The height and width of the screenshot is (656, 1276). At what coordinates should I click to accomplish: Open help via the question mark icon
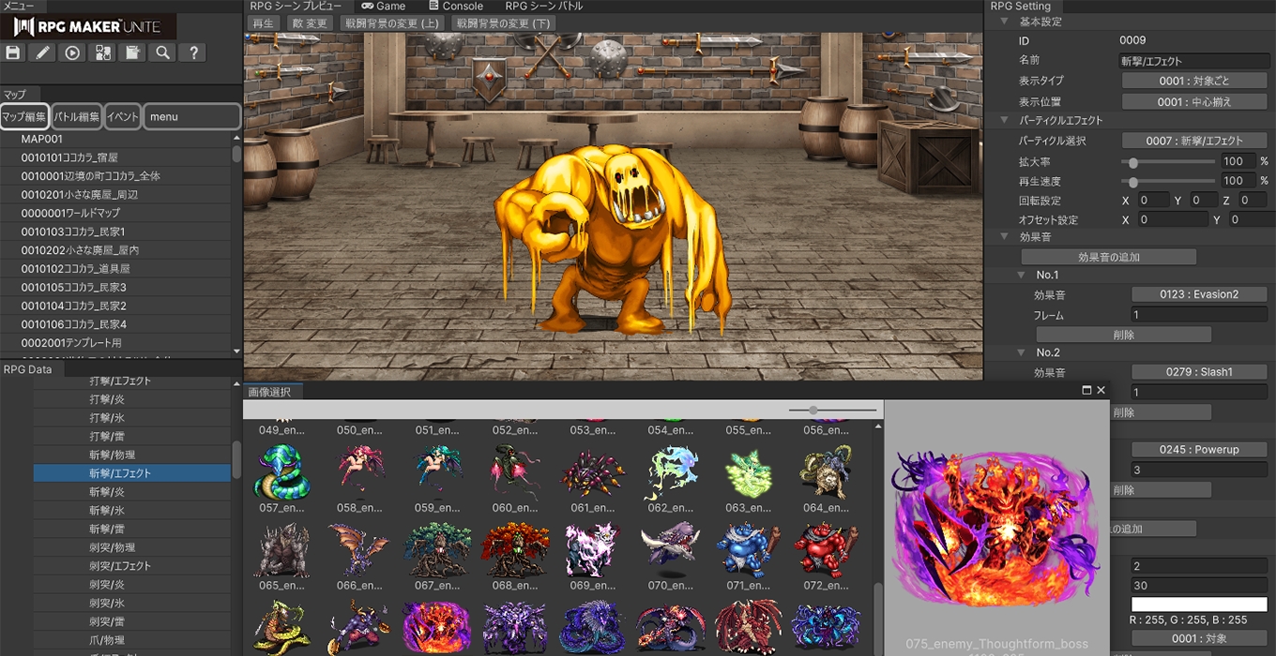193,53
